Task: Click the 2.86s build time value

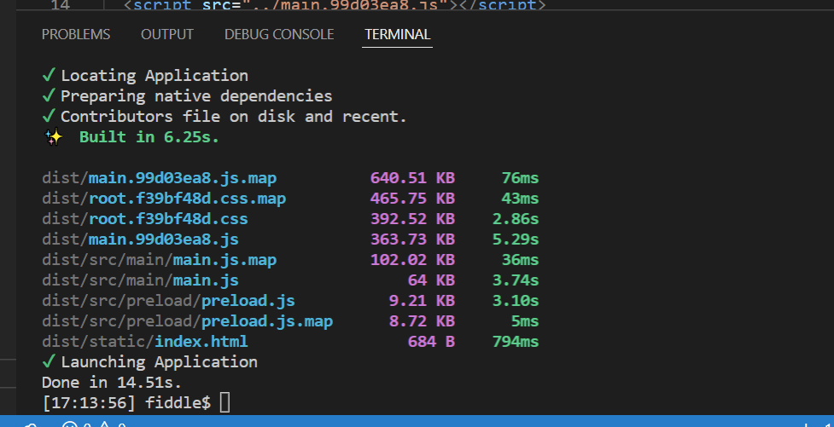Action: [x=516, y=219]
